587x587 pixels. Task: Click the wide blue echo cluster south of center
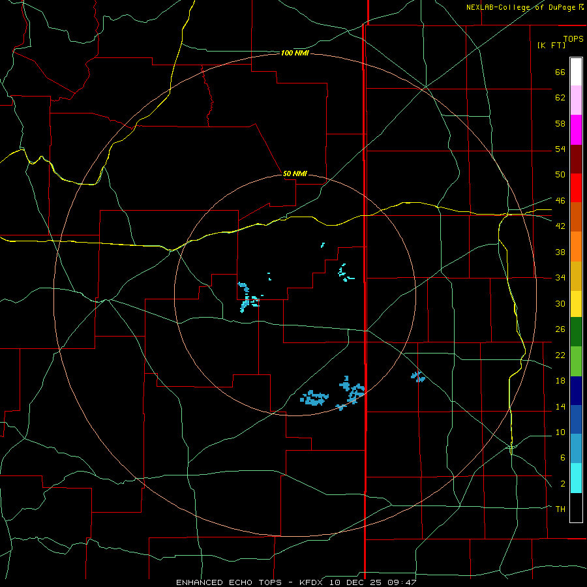[314, 398]
